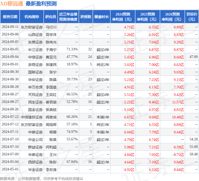Click the 机构简称 column header
Image resolution: width=199 pixels, height=181 pixels.
tap(32, 17)
